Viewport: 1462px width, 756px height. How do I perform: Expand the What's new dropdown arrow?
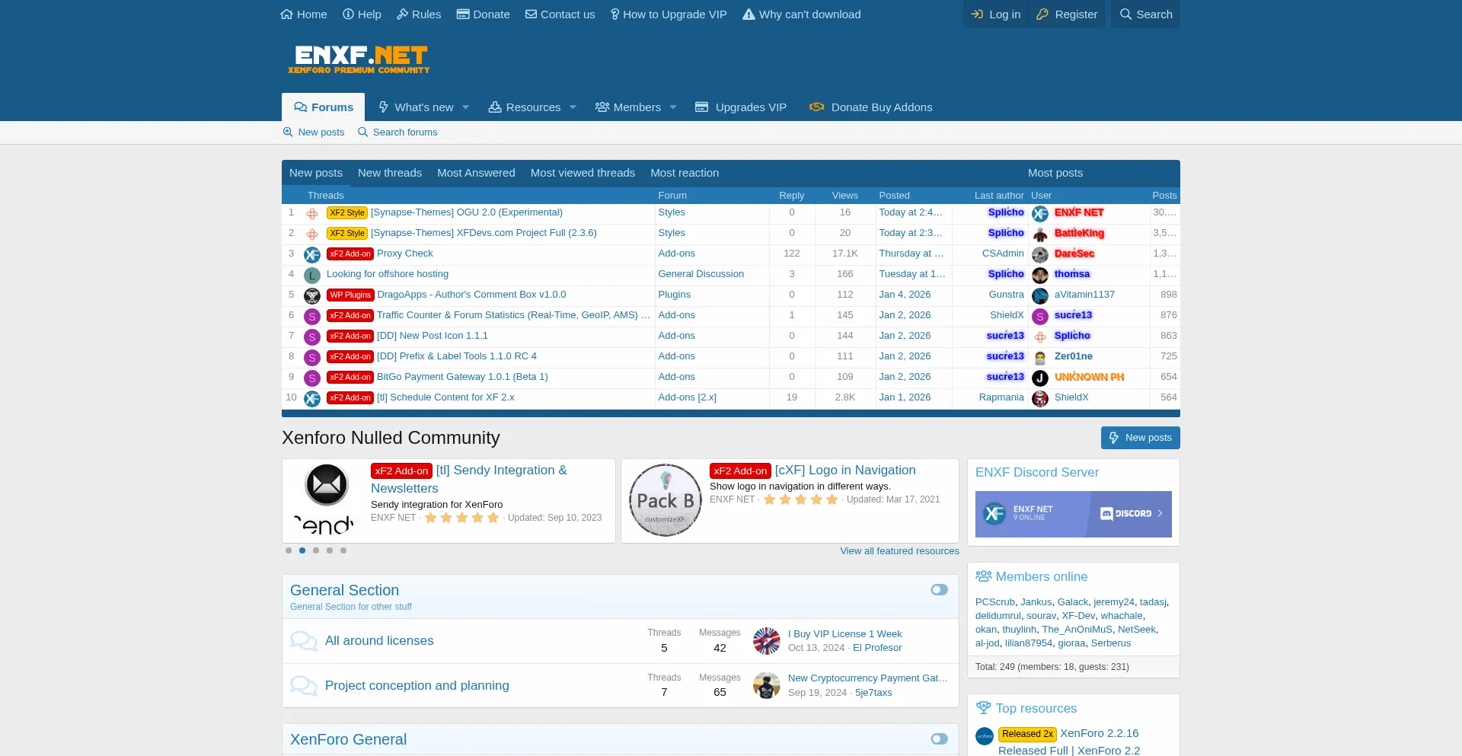click(x=466, y=107)
